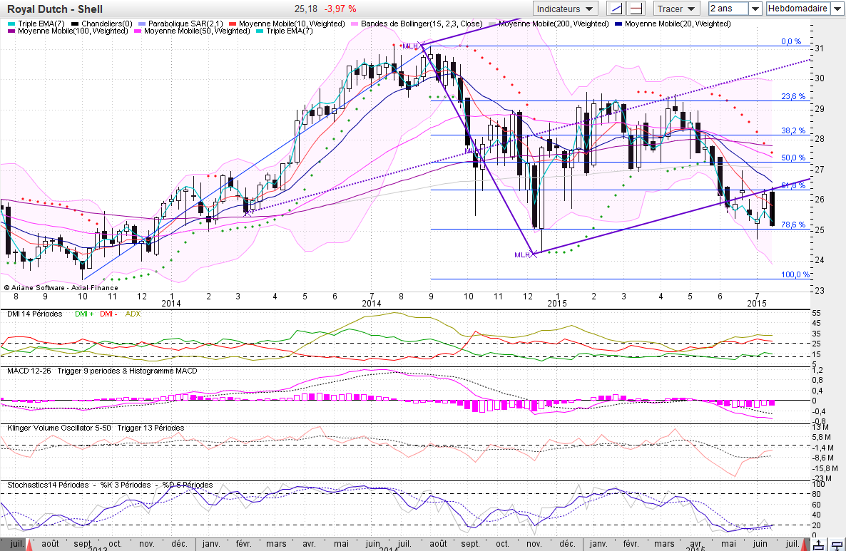Click the green DMI + legend label

[x=84, y=314]
